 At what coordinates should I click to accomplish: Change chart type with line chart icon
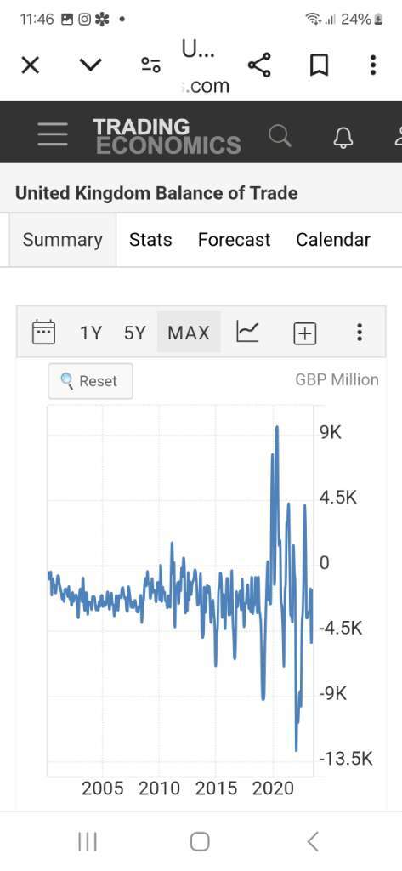(x=247, y=332)
